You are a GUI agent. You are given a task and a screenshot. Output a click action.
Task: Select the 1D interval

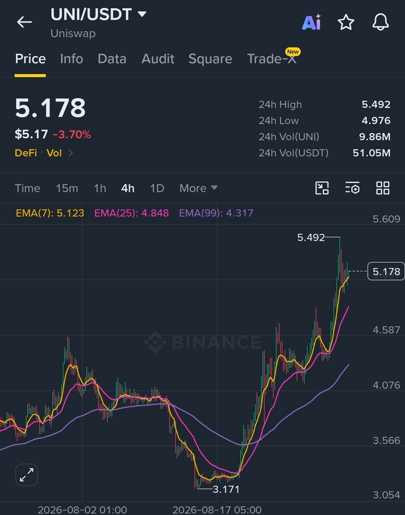point(157,188)
